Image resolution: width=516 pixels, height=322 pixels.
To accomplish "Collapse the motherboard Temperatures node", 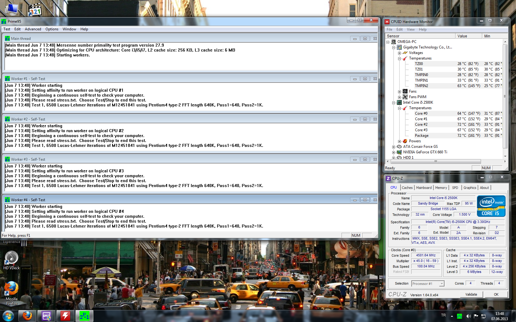I will point(400,59).
